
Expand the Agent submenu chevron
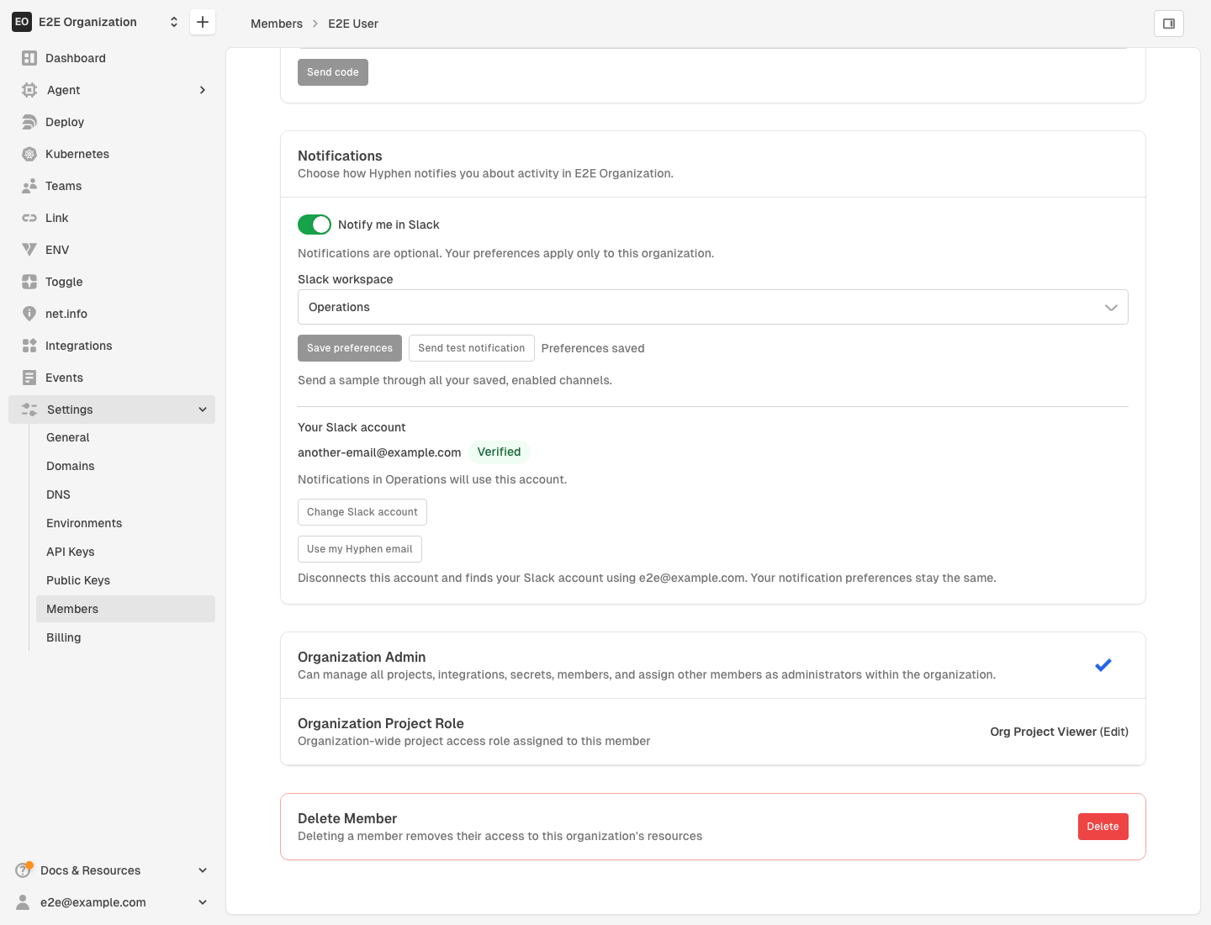(203, 90)
